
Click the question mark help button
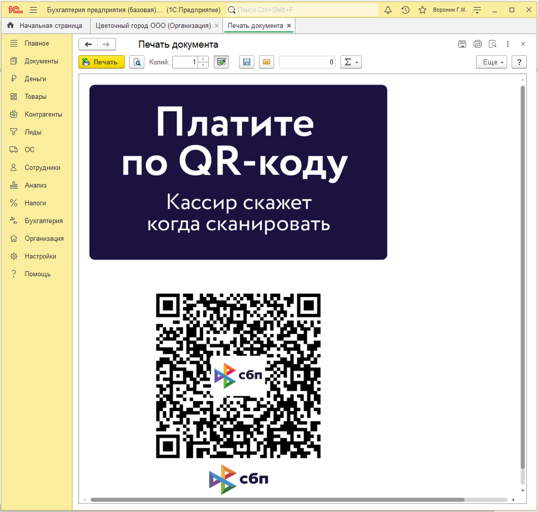click(x=519, y=62)
